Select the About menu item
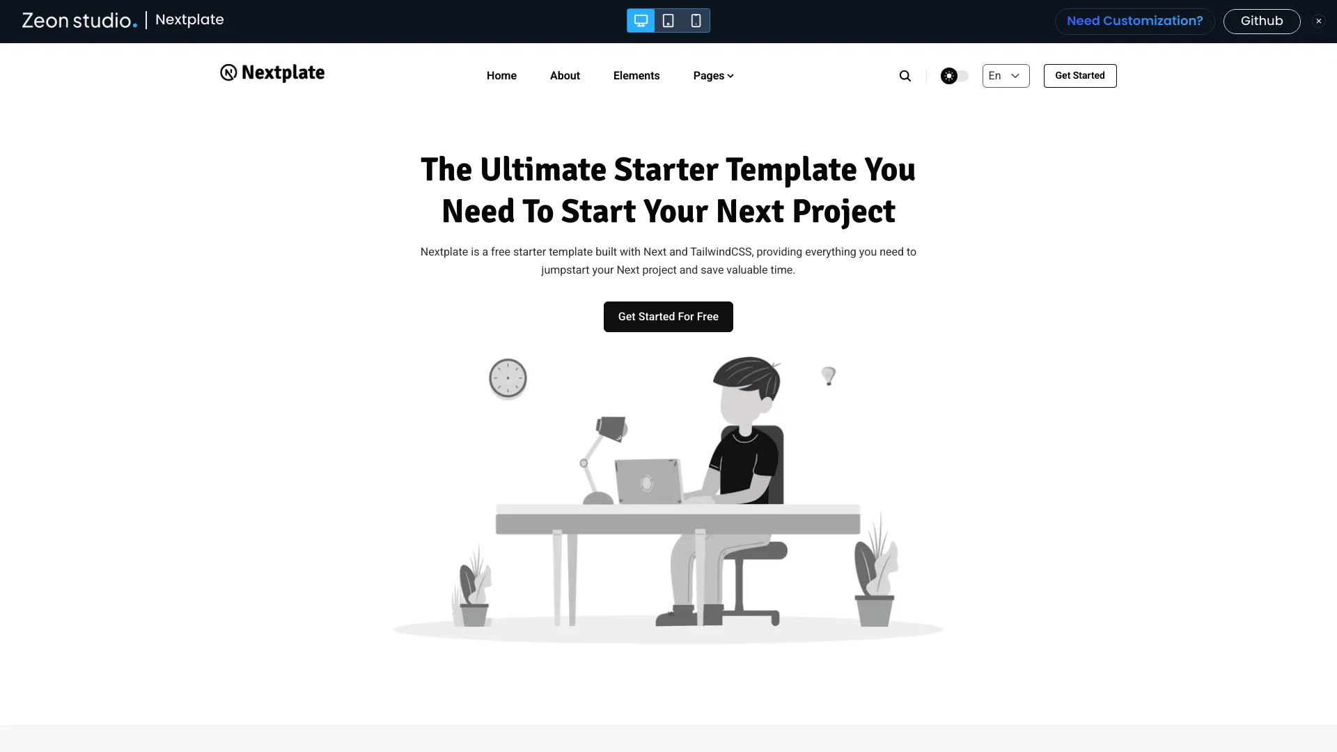Viewport: 1337px width, 752px height. click(x=565, y=75)
